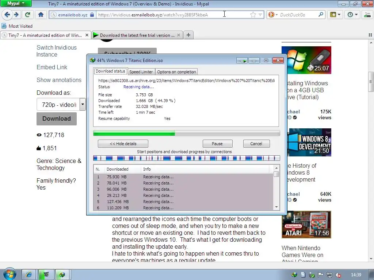Viewport: 374px width, 280px height.
Task: Click the green arrow button in dialog title bar
Action: click(x=243, y=61)
